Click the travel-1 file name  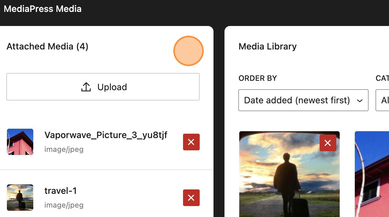click(61, 191)
